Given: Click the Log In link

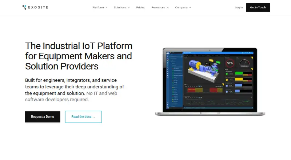Looking at the screenshot, I should (x=239, y=7).
